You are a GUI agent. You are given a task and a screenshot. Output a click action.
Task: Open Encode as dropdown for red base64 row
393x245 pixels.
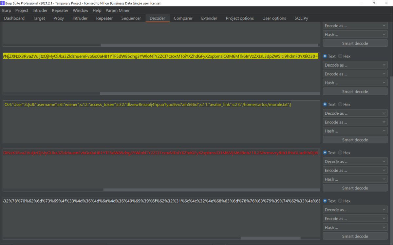pos(355,170)
